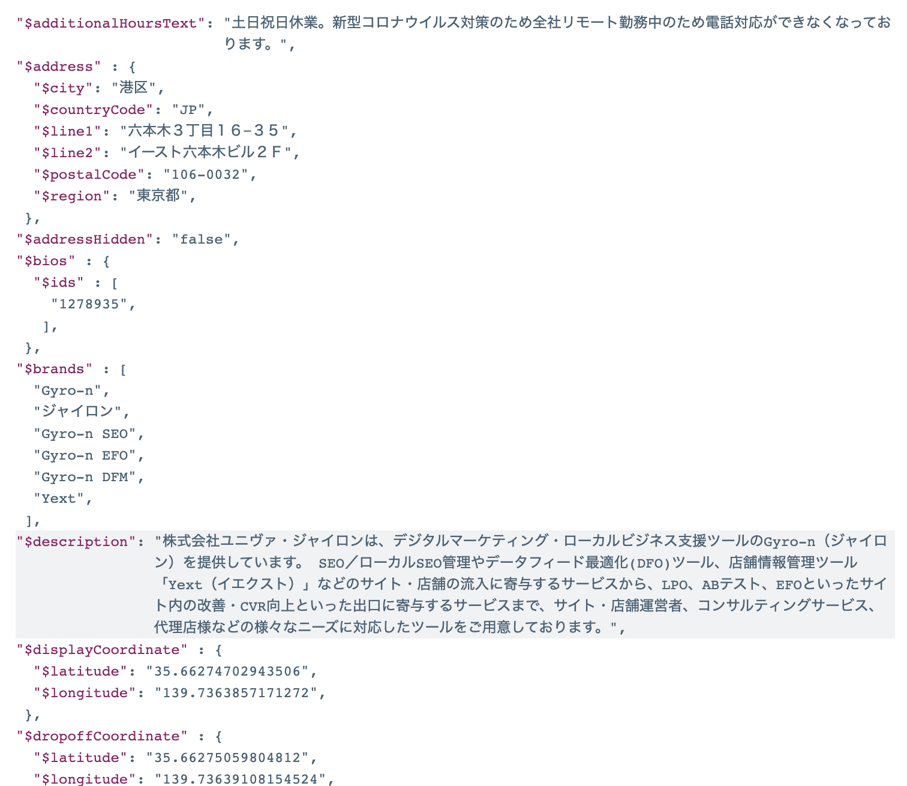The width and height of the screenshot is (907, 786).
Task: Select the "$line2" building address value
Action: click(205, 153)
